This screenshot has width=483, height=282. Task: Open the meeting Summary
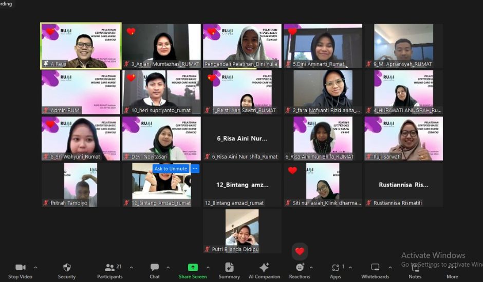point(229,268)
